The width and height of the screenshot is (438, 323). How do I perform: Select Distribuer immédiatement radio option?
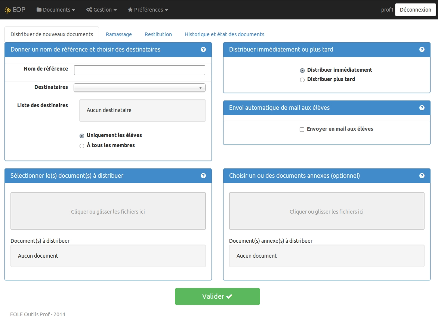pyautogui.click(x=302, y=70)
